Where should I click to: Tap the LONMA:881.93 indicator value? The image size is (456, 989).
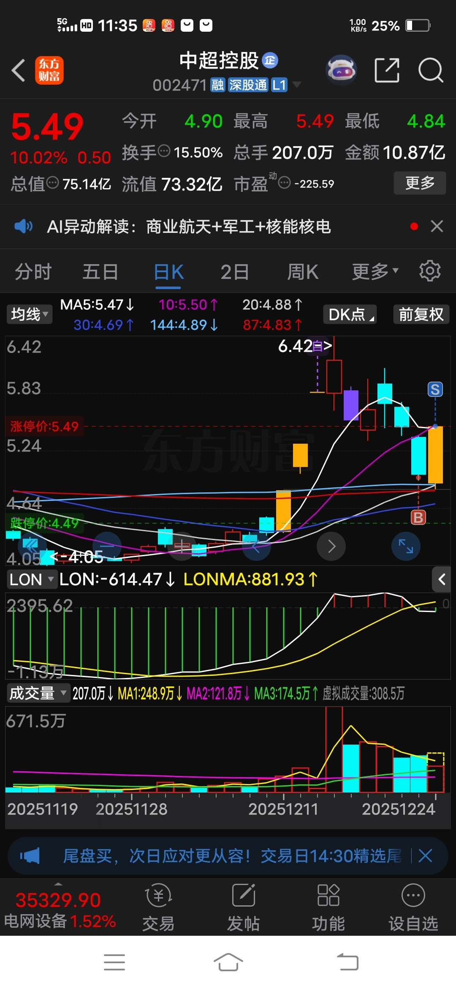coord(250,579)
